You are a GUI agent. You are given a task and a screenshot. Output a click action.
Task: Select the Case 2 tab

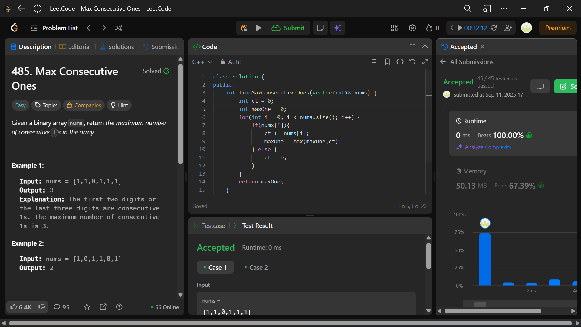click(x=256, y=267)
